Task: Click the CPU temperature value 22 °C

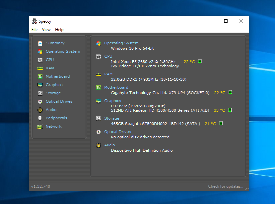Action: tap(189, 62)
